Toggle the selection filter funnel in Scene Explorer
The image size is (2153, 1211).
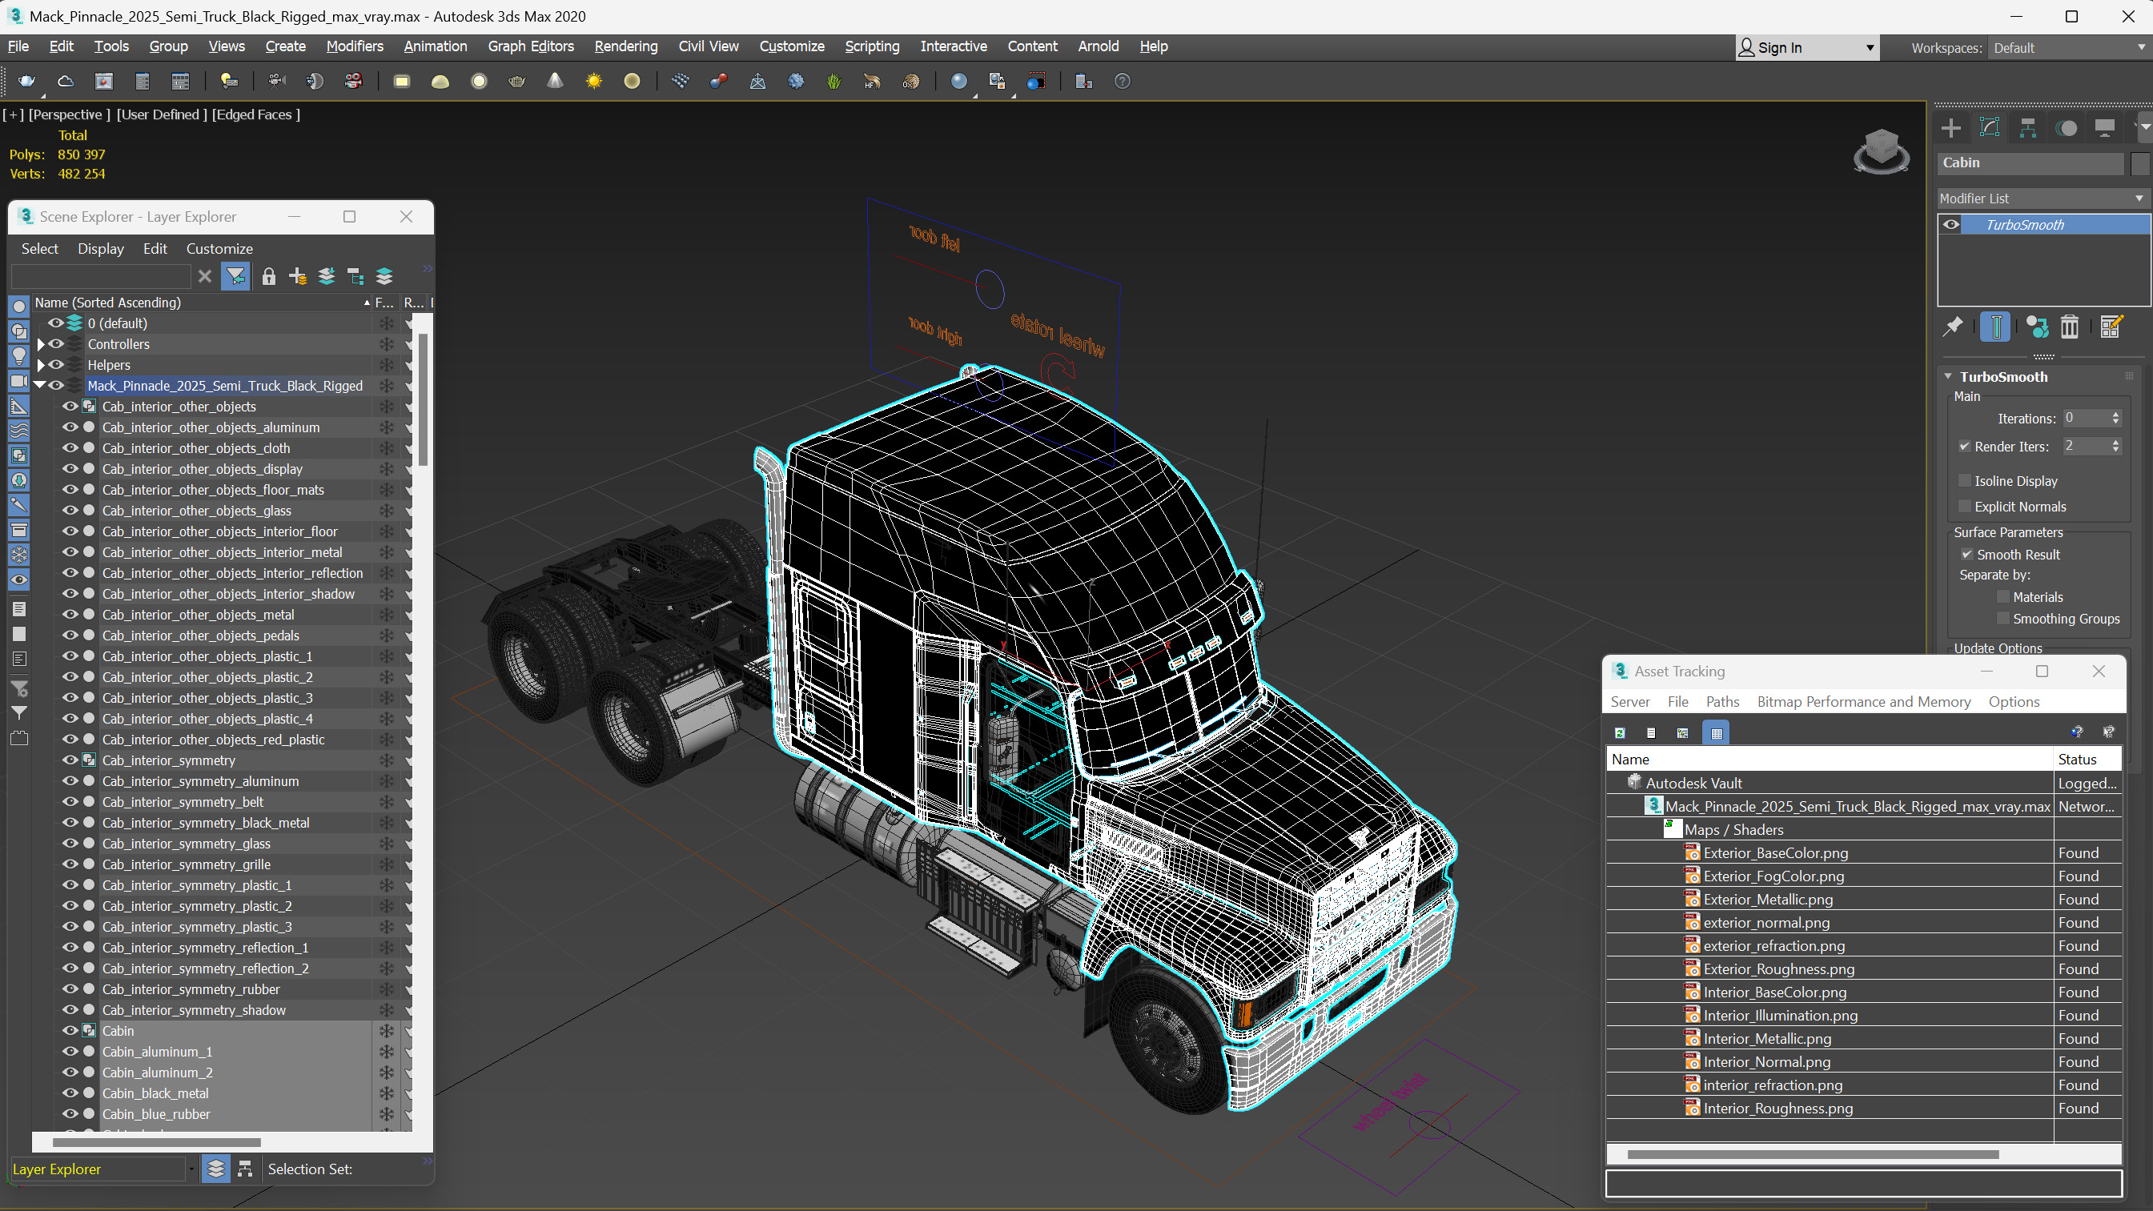tap(235, 277)
